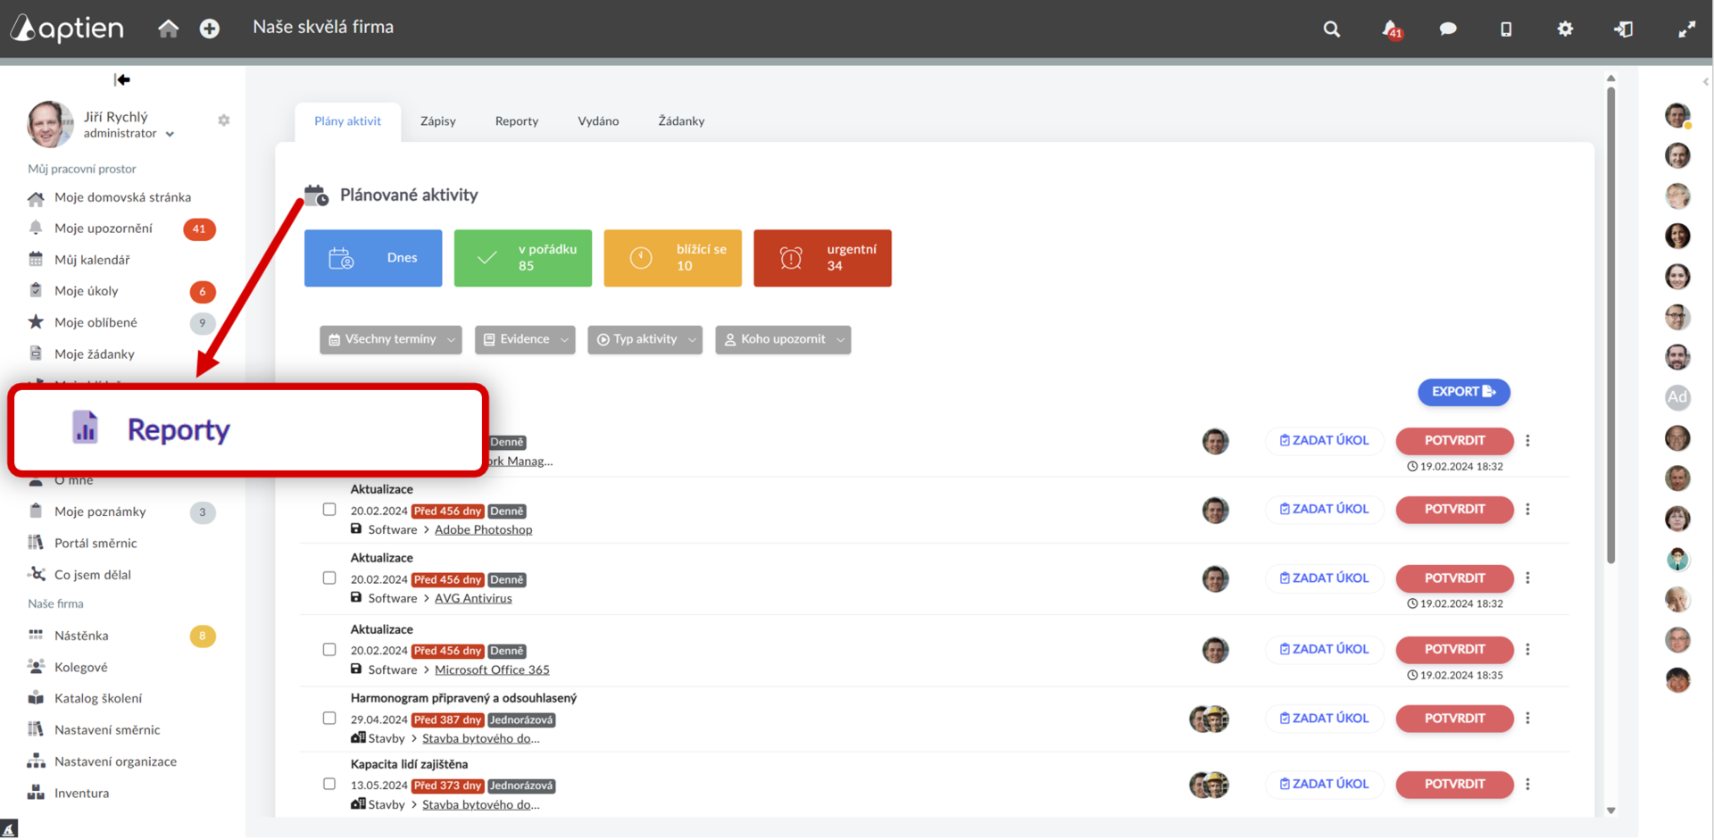Open the chat bubble icon
The image size is (1714, 840).
pos(1448,29)
